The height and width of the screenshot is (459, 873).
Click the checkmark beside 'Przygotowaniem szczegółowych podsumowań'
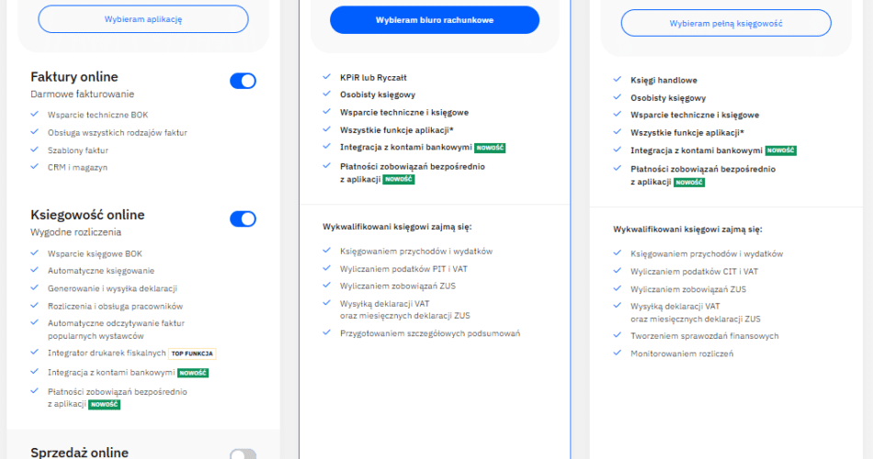327,333
